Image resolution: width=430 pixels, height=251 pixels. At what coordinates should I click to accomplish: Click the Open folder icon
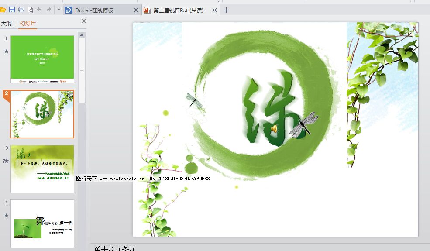(3, 10)
